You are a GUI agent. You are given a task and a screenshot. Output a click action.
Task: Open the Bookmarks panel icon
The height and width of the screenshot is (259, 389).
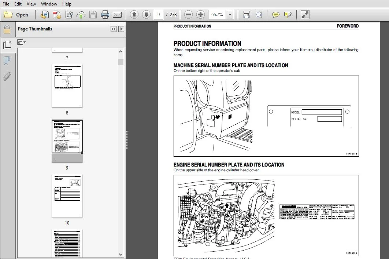7,61
